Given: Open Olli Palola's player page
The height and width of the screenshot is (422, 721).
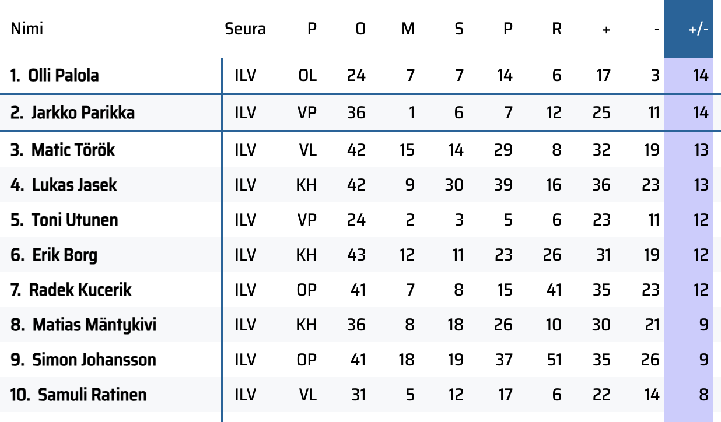Looking at the screenshot, I should pyautogui.click(x=63, y=75).
